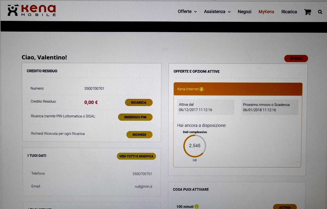Open Ricarica in the top navigation
This screenshot has width=327, height=209.
click(289, 12)
